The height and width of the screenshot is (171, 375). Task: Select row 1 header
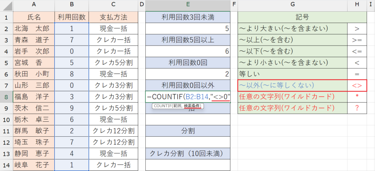point(7,17)
